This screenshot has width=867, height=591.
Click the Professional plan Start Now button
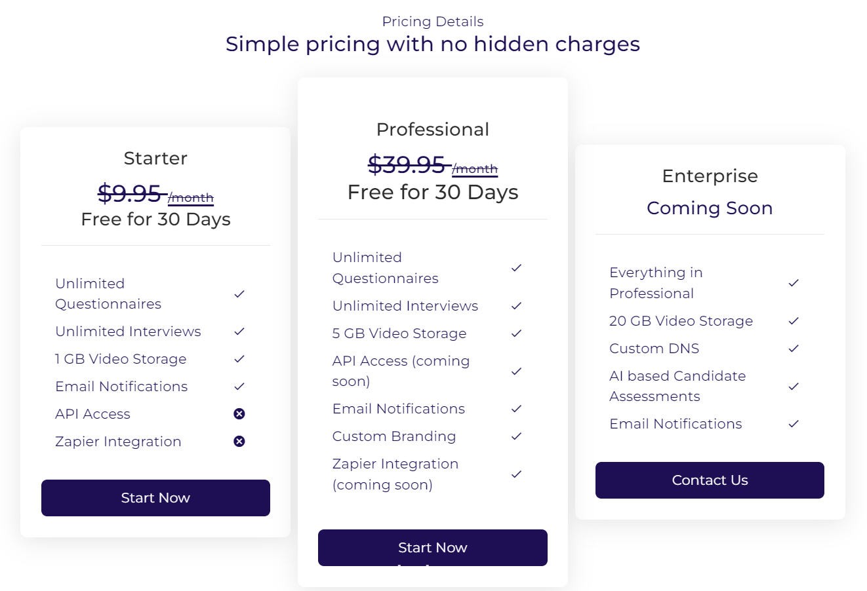(x=433, y=548)
